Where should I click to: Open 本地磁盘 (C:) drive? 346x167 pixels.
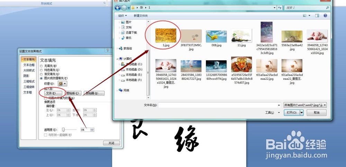[x=132, y=64]
